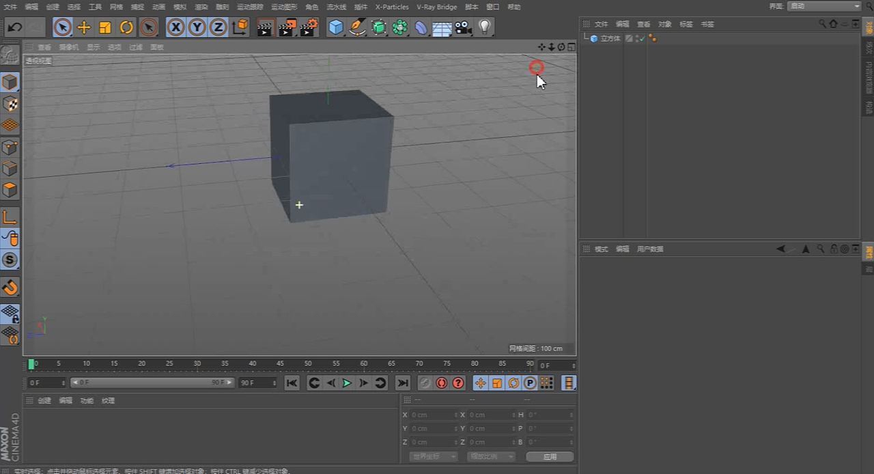The height and width of the screenshot is (474, 874).
Task: Select Edges mode in left sidebar
Action: (x=10, y=168)
